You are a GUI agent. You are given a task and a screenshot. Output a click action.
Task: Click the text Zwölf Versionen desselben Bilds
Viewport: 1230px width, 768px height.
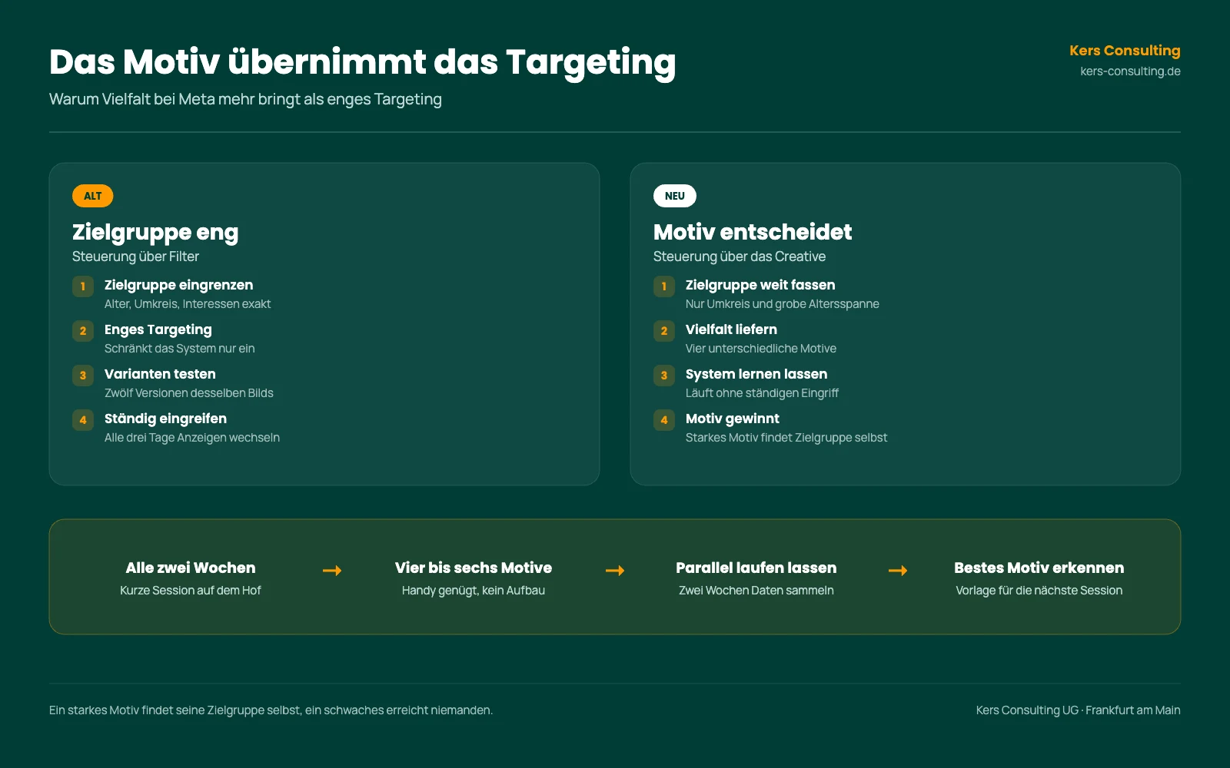point(189,393)
